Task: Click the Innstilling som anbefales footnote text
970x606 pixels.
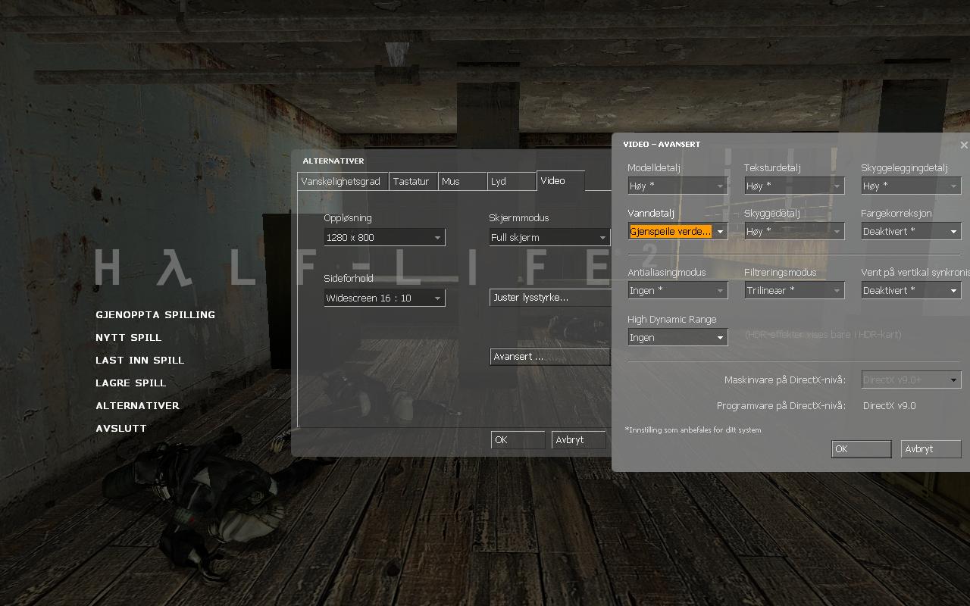Action: pos(693,430)
